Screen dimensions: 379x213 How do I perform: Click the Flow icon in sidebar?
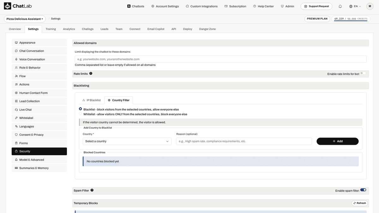16,76
